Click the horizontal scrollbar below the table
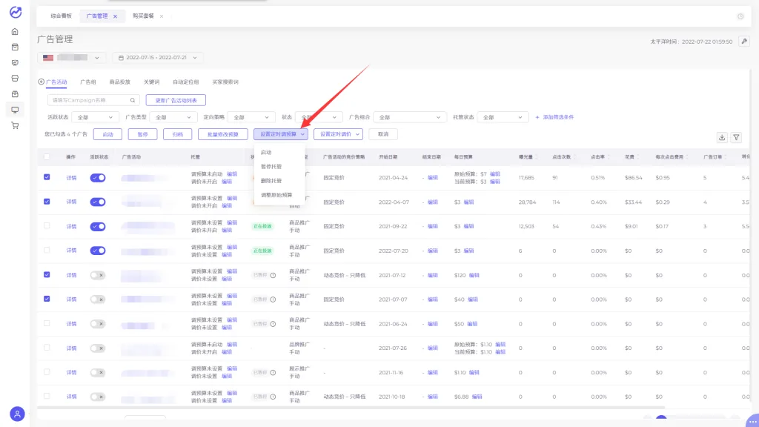 pos(351,408)
